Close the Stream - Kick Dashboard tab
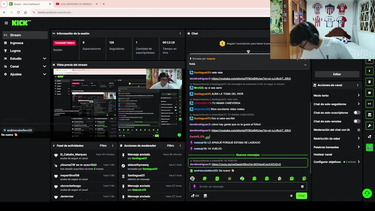 (x=50, y=4)
